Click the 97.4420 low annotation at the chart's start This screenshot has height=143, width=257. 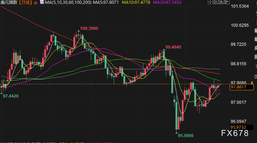pyautogui.click(x=11, y=96)
